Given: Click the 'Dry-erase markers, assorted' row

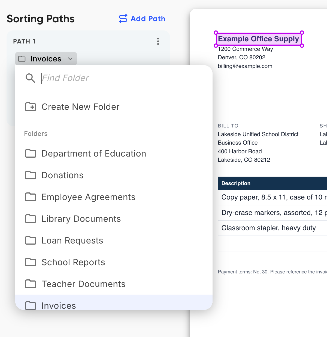Looking at the screenshot, I should pyautogui.click(x=272, y=213).
